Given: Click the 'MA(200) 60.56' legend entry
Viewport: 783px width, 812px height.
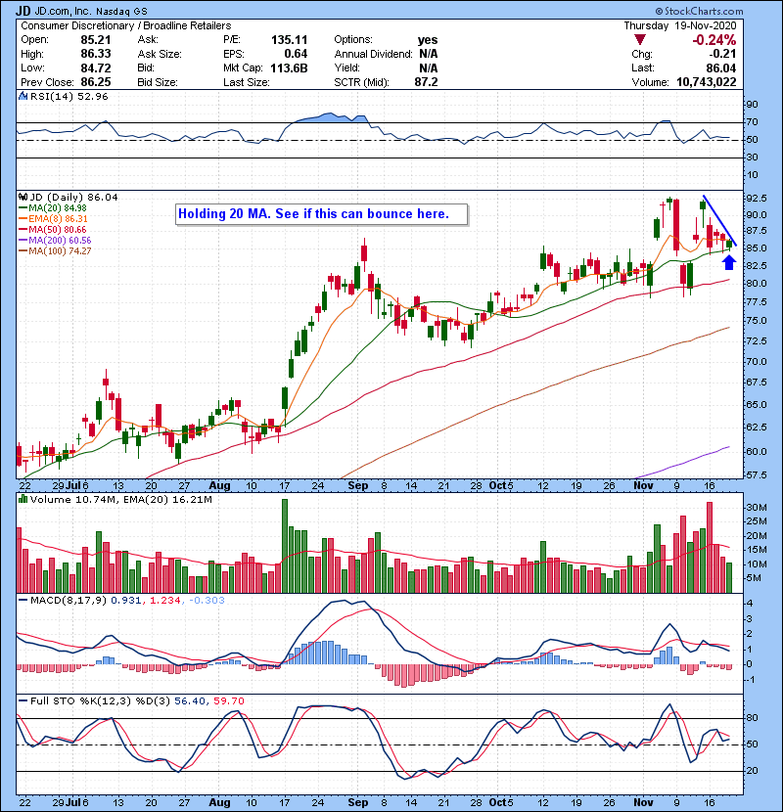Looking at the screenshot, I should point(60,241).
